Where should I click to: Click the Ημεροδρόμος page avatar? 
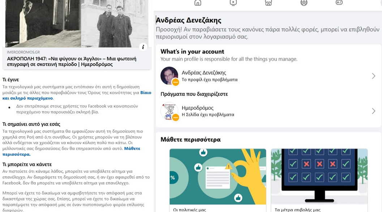coord(169,111)
